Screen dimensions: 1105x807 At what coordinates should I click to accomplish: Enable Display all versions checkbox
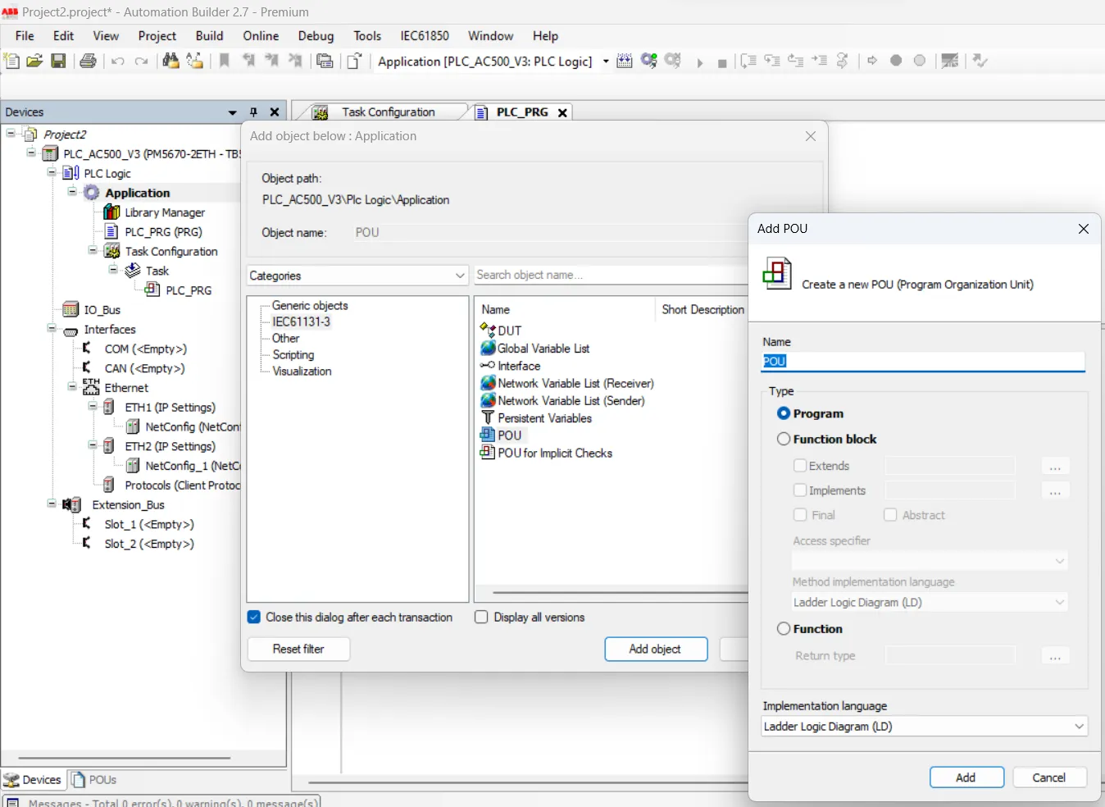pos(481,618)
